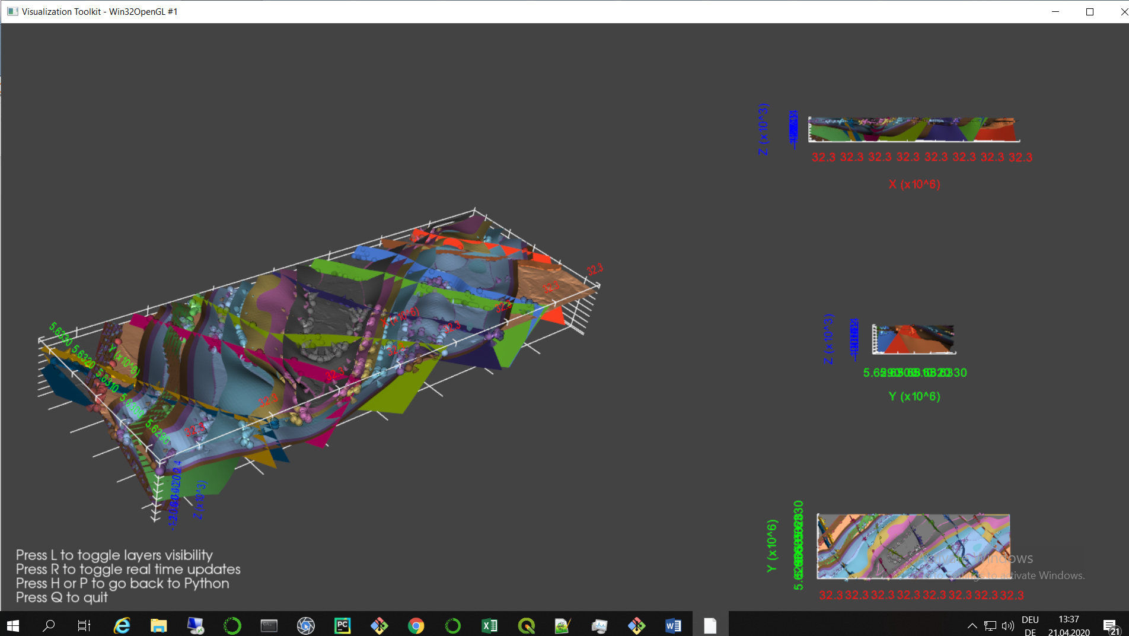
Task: Launch Internet Explorer from the taskbar
Action: (122, 624)
